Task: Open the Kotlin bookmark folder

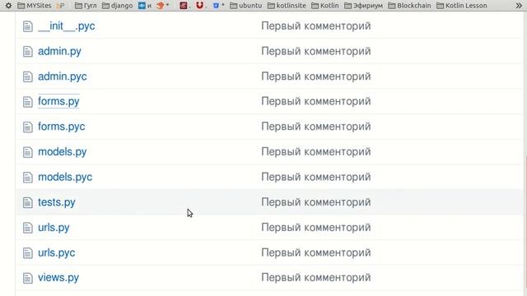Action: pos(325,6)
